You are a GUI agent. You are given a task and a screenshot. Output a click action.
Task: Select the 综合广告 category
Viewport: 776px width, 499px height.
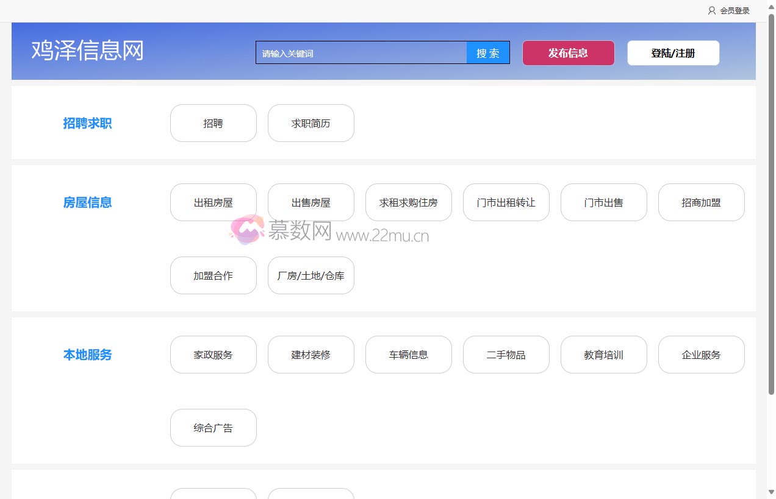coord(213,428)
